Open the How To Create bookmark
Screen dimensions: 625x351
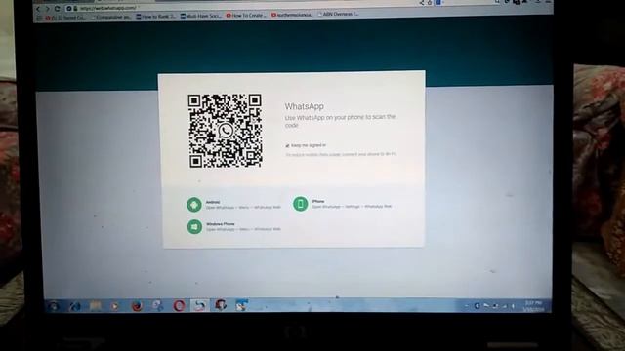click(246, 16)
